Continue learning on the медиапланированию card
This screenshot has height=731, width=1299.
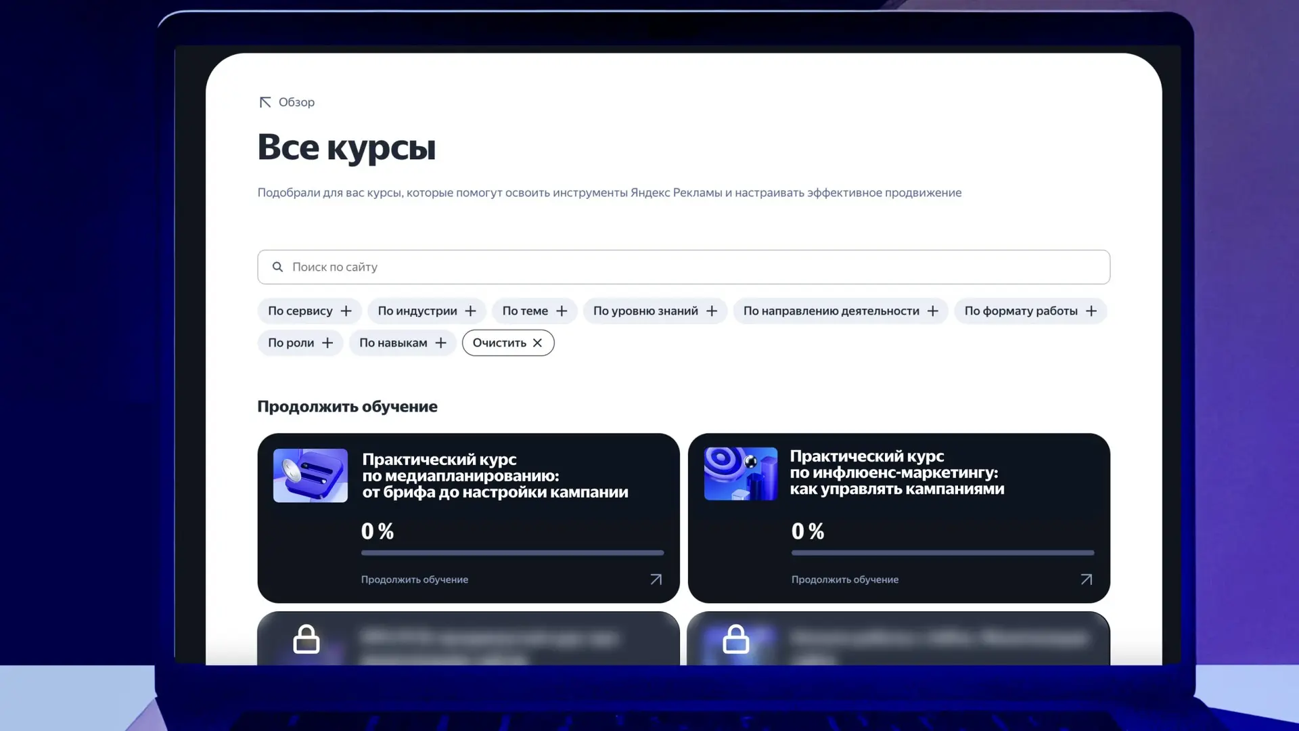click(x=415, y=579)
